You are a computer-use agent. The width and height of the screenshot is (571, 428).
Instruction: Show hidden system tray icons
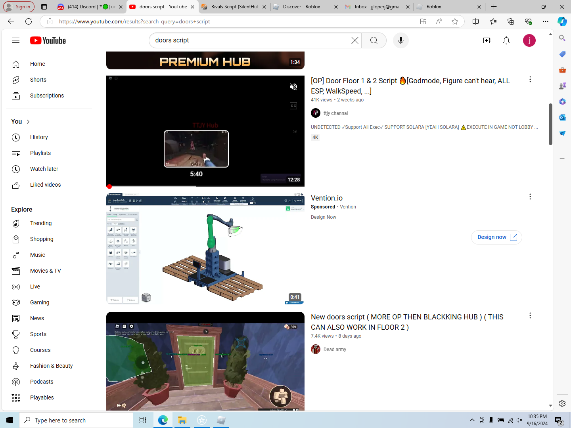pyautogui.click(x=472, y=420)
